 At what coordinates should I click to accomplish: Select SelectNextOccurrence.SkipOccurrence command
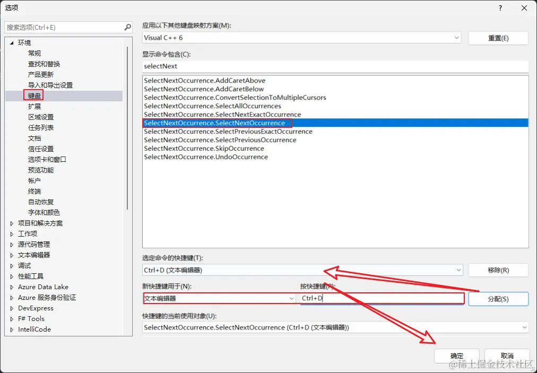point(335,149)
